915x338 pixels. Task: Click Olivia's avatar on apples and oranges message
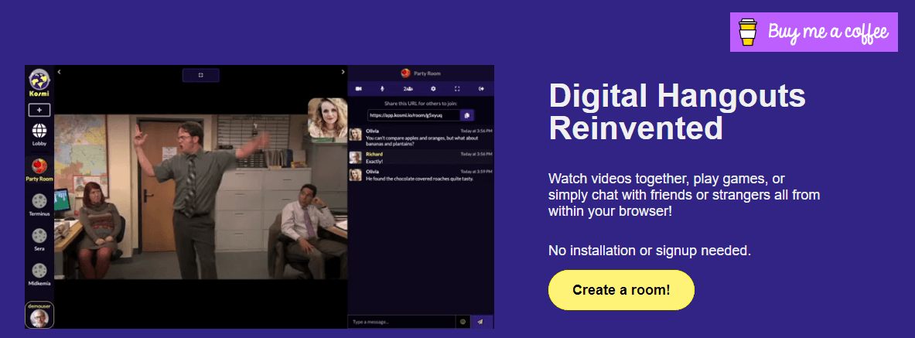[x=355, y=135]
